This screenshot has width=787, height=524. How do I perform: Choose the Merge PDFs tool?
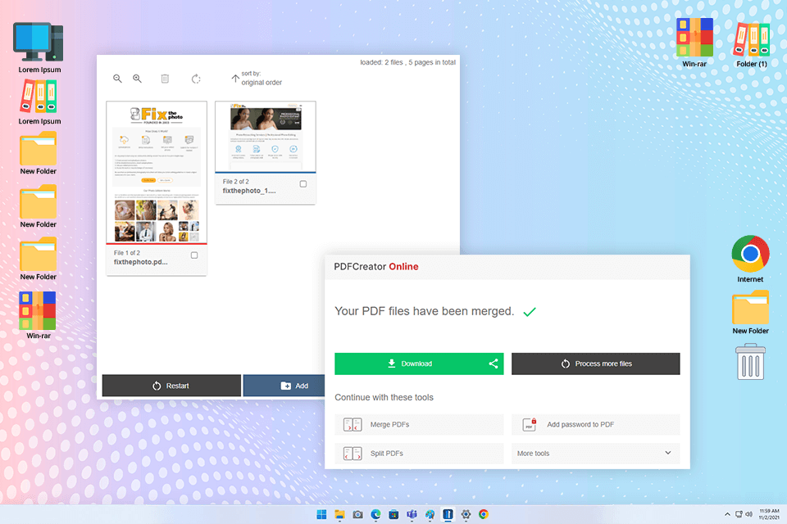click(419, 424)
